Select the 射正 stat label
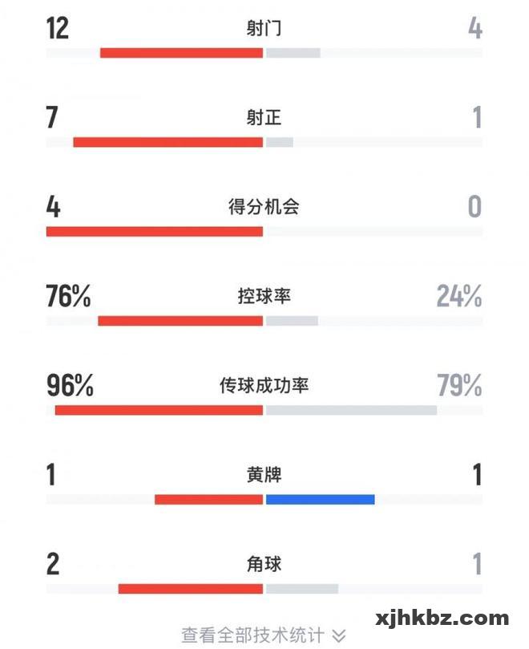Screen dimensions: 529x649 tap(264, 118)
